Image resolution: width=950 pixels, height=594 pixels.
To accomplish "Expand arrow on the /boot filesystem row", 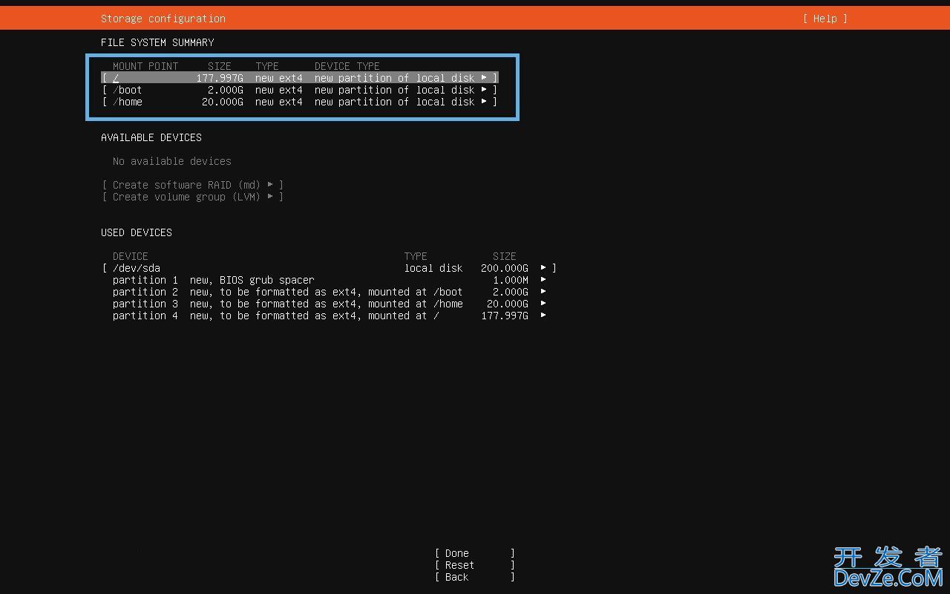I will click(x=484, y=90).
